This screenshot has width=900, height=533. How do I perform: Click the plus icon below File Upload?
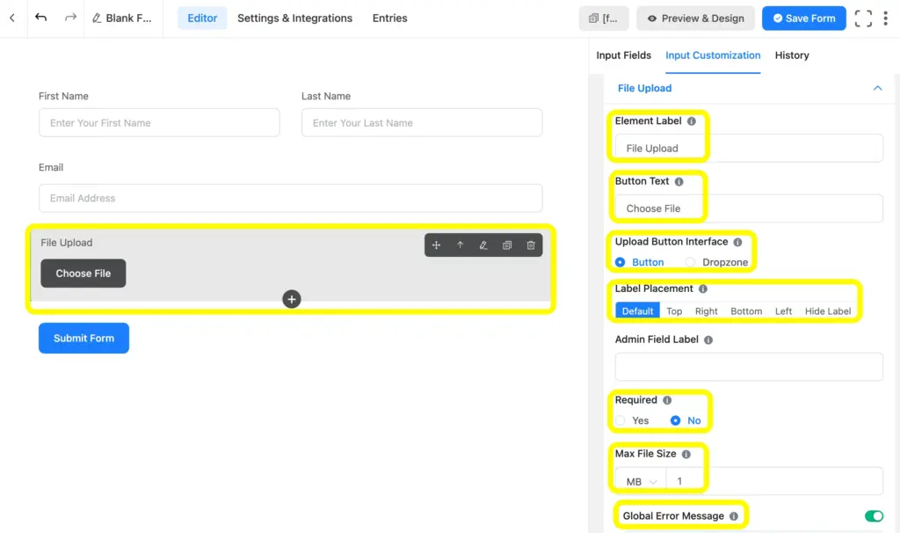291,299
